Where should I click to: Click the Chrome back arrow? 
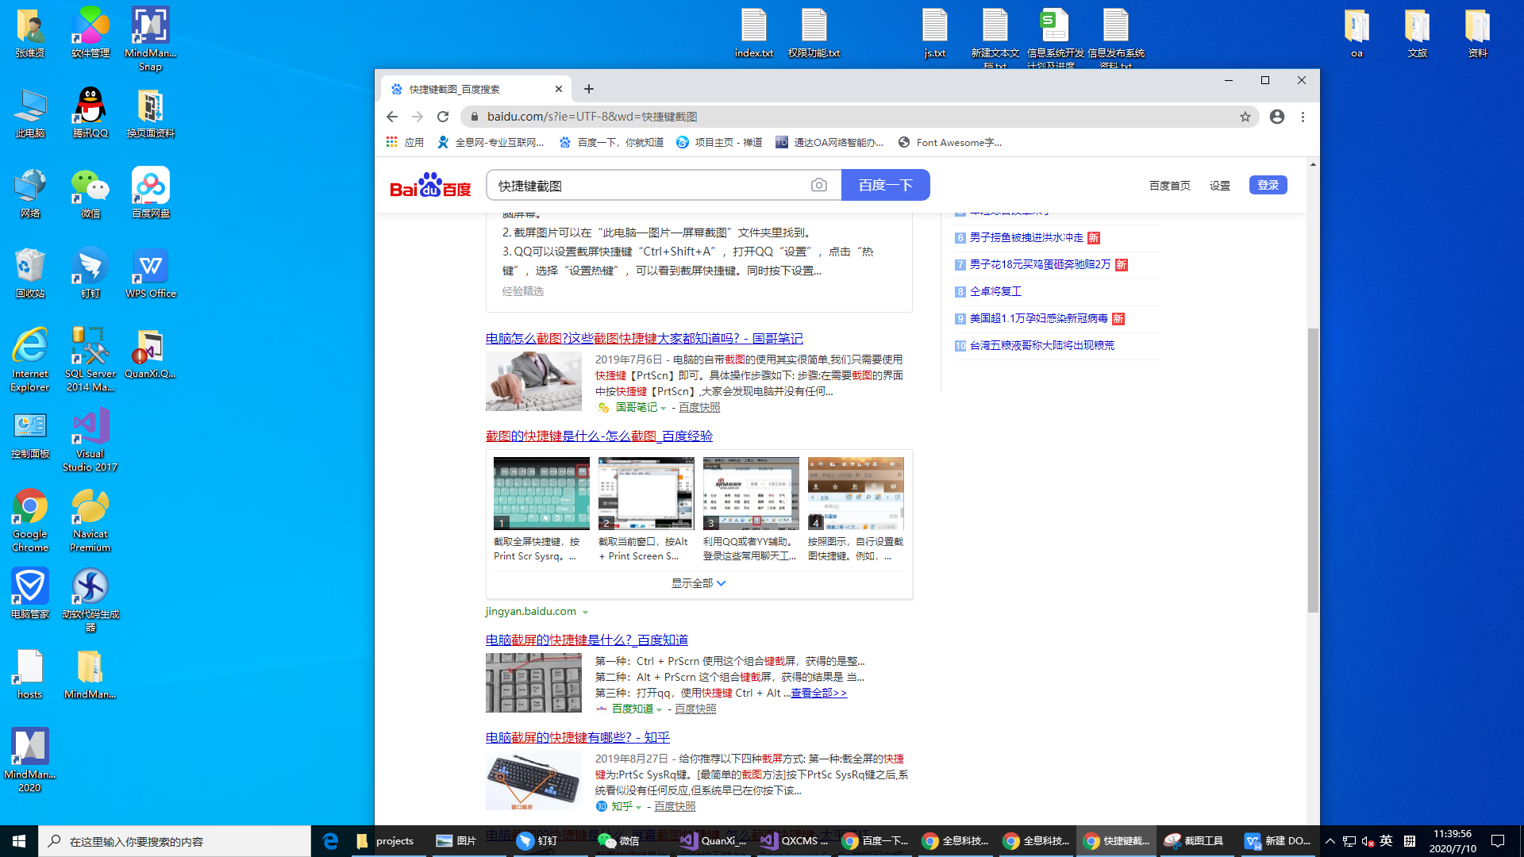(x=392, y=117)
